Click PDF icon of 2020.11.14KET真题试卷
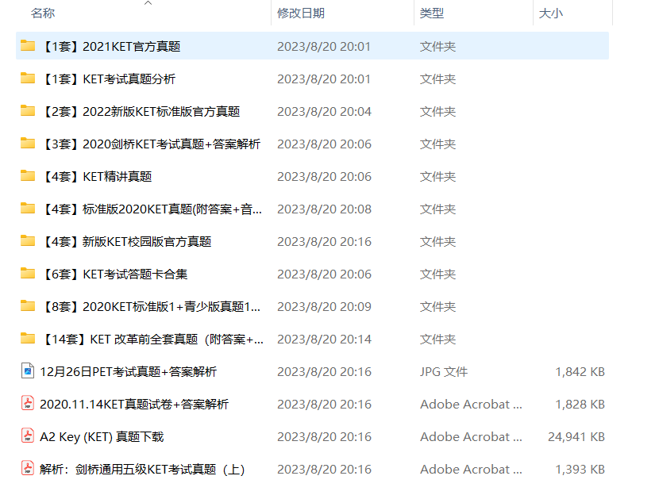Image resolution: width=659 pixels, height=495 pixels. [x=28, y=404]
